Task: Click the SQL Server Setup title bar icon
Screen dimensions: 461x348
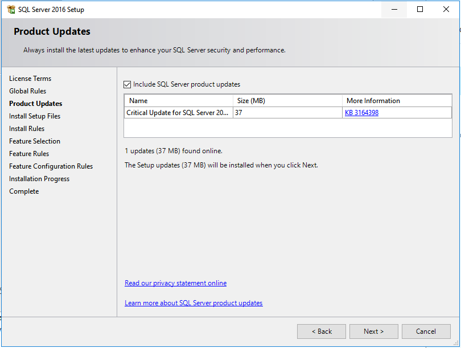Action: [x=11, y=9]
